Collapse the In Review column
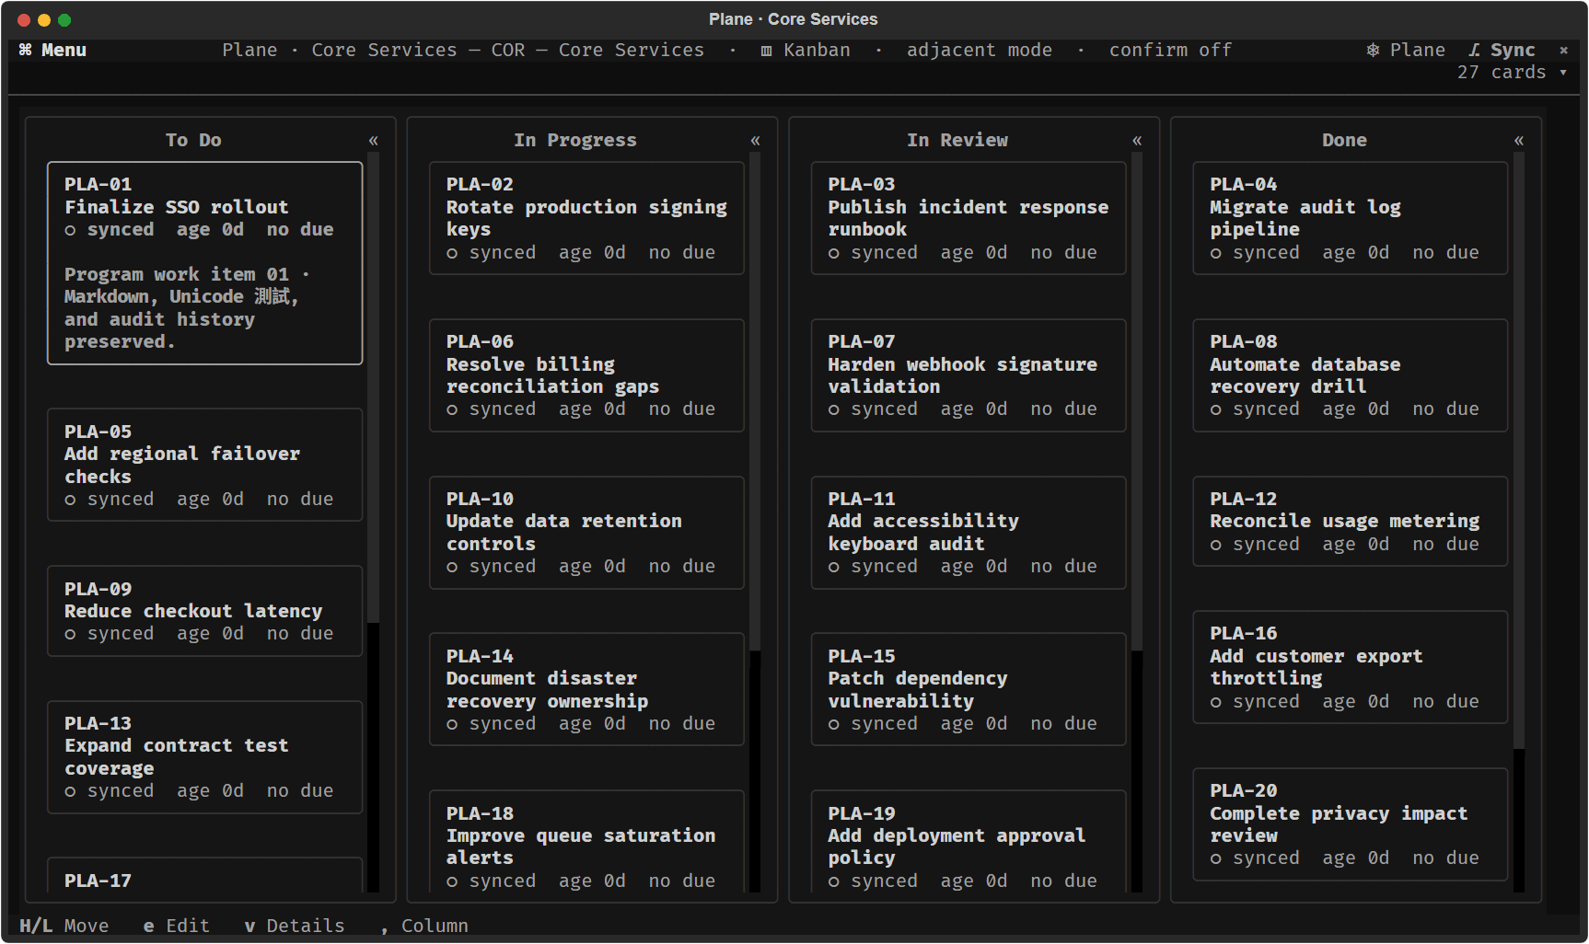 pos(1137,140)
